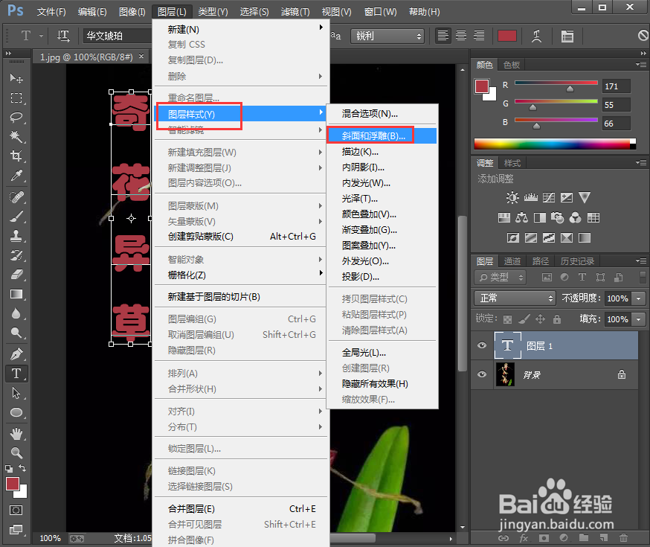Hide the 背景 layer
Screen dimensions: 650x547
tap(482, 374)
